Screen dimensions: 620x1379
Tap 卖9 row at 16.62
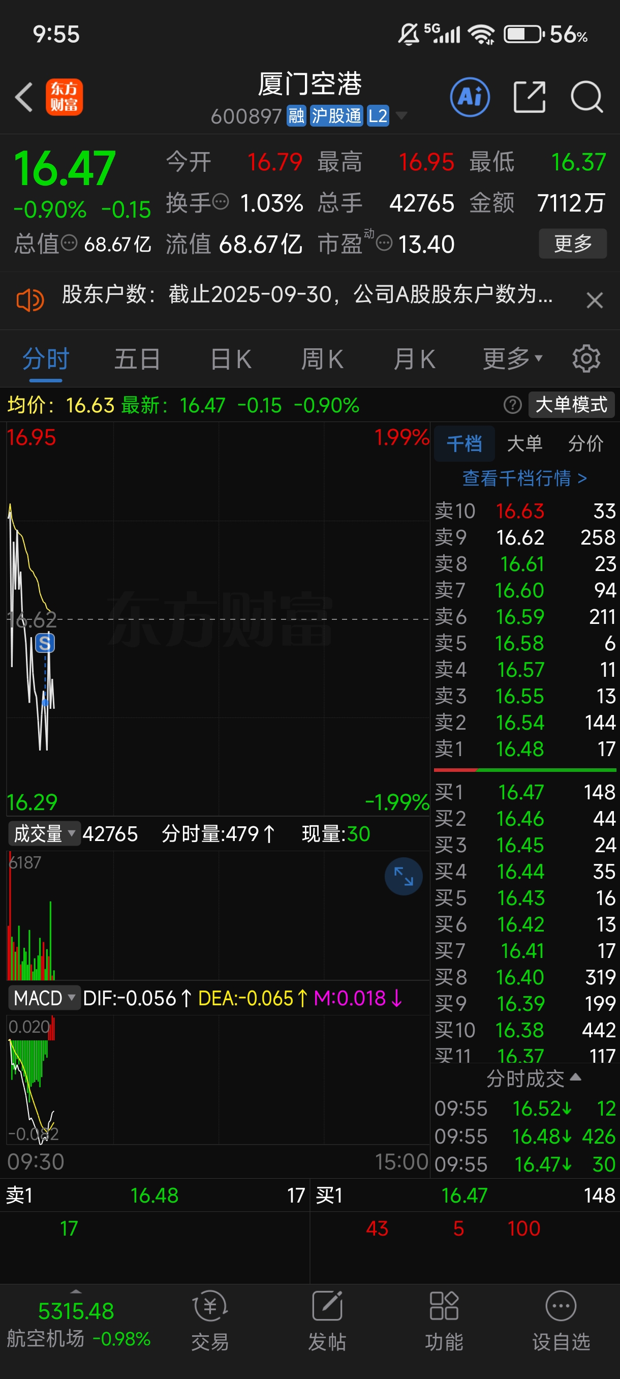[525, 537]
